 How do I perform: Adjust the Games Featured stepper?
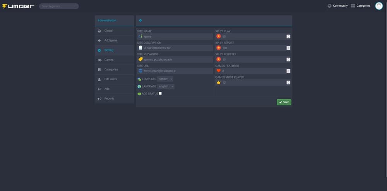(x=288, y=71)
